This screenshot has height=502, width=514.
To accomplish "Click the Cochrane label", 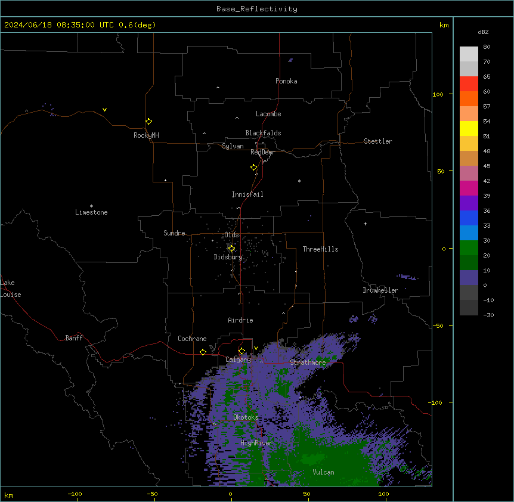I will [x=192, y=339].
